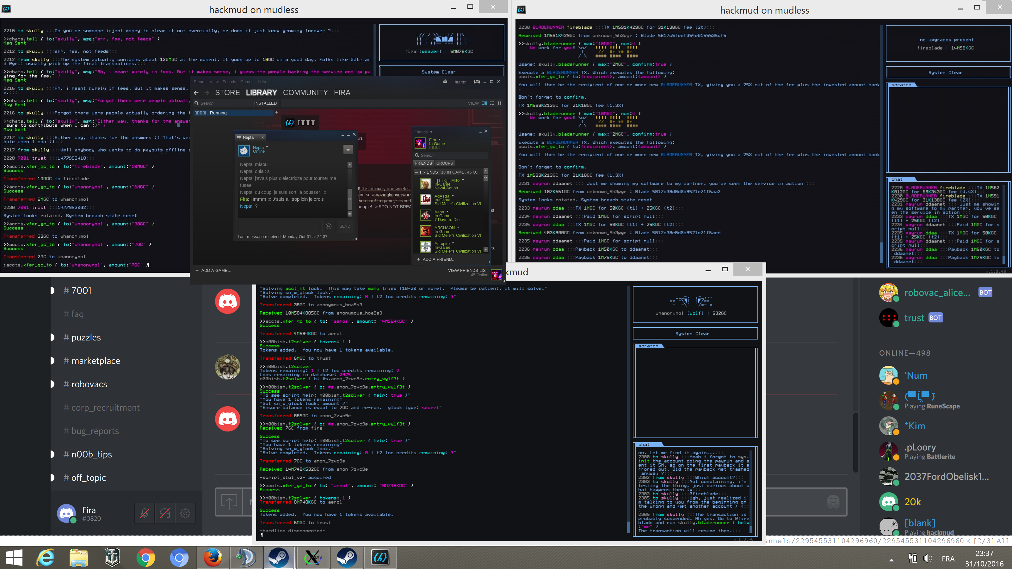The width and height of the screenshot is (1012, 569).
Task: Open the =[TTK]= Mrto friend dropdown
Action: click(463, 180)
